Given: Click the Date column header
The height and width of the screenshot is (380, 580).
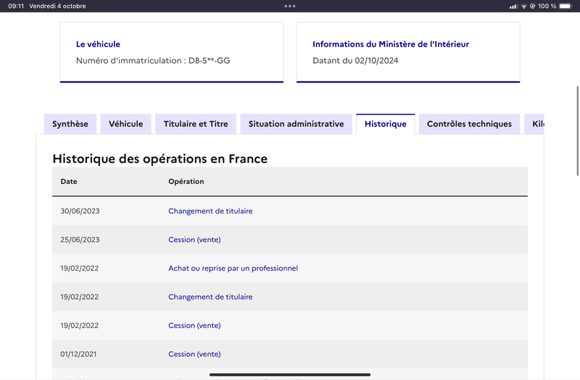Looking at the screenshot, I should pos(69,182).
